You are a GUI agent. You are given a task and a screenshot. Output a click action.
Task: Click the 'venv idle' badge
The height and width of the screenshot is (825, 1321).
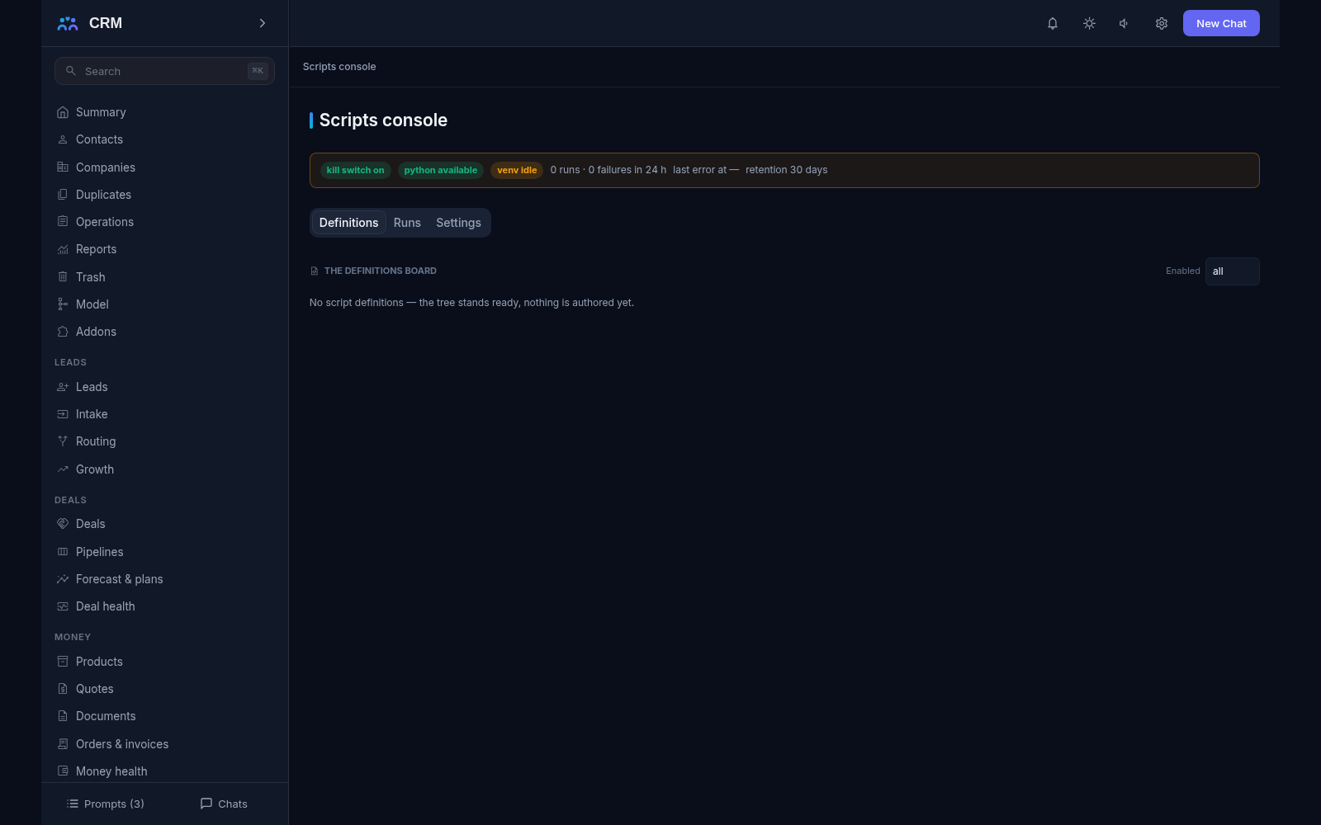[517, 170]
